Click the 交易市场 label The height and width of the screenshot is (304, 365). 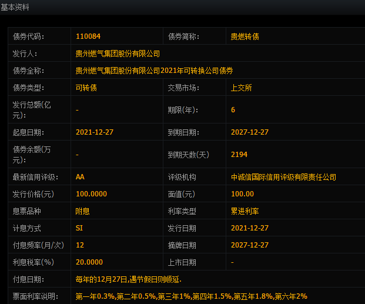point(183,88)
